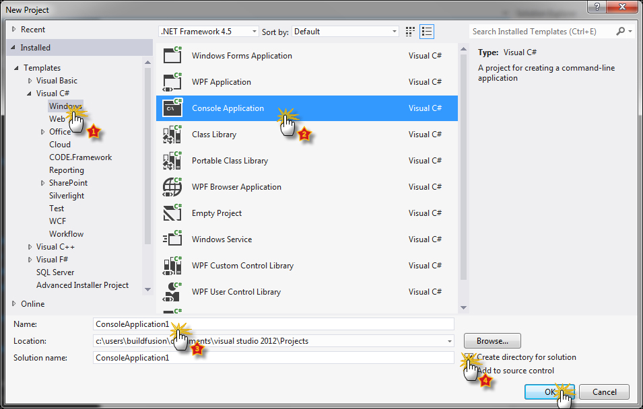
Task: Click the Windows Forms Application template icon
Action: click(173, 56)
